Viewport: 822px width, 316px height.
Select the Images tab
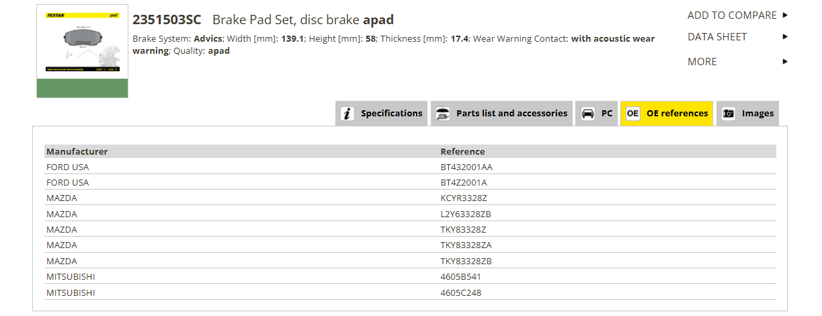tap(747, 114)
